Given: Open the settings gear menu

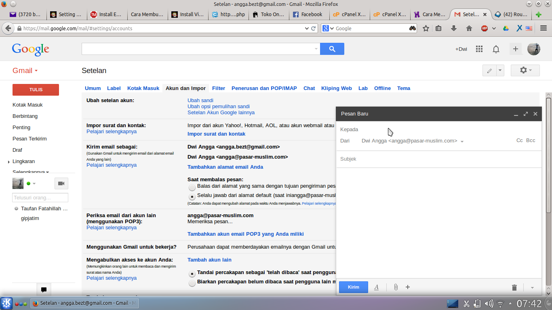Looking at the screenshot, I should coord(525,70).
